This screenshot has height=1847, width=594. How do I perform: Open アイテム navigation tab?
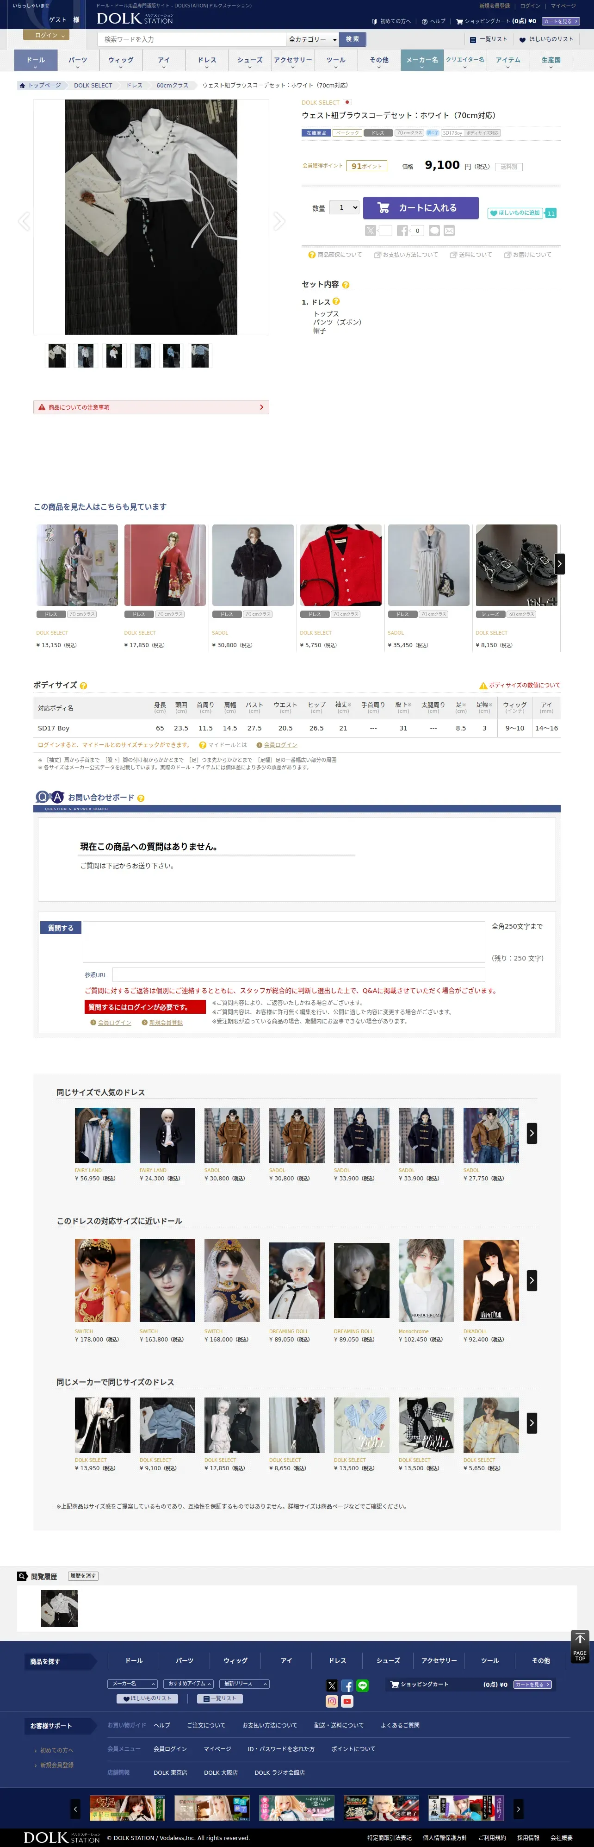pyautogui.click(x=508, y=61)
